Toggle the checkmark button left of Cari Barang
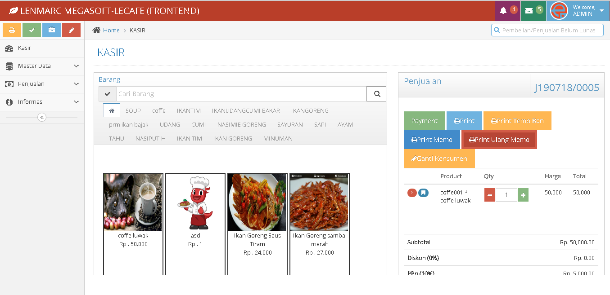 107,94
